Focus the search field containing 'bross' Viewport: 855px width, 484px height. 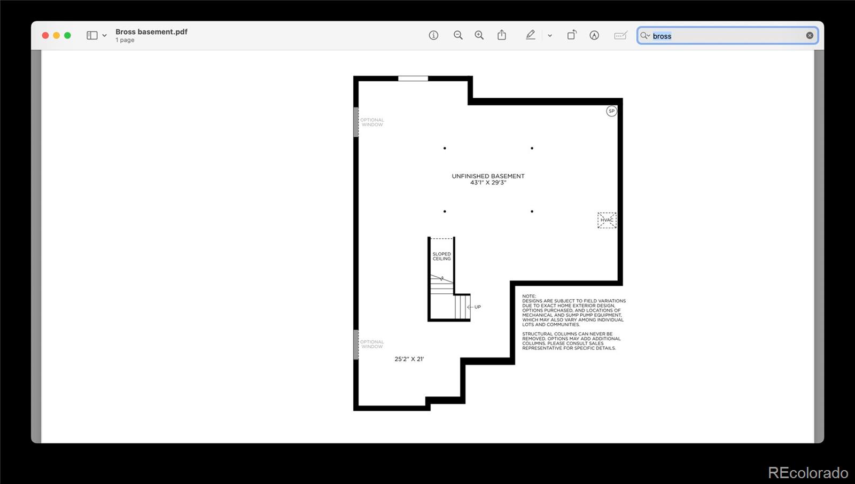727,36
